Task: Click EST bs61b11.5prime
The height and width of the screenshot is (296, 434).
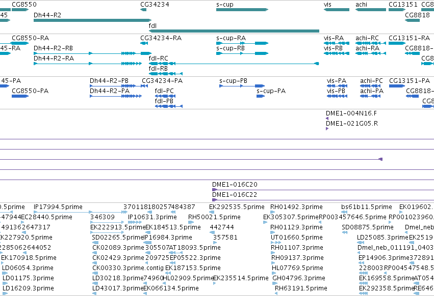Action: (367, 207)
